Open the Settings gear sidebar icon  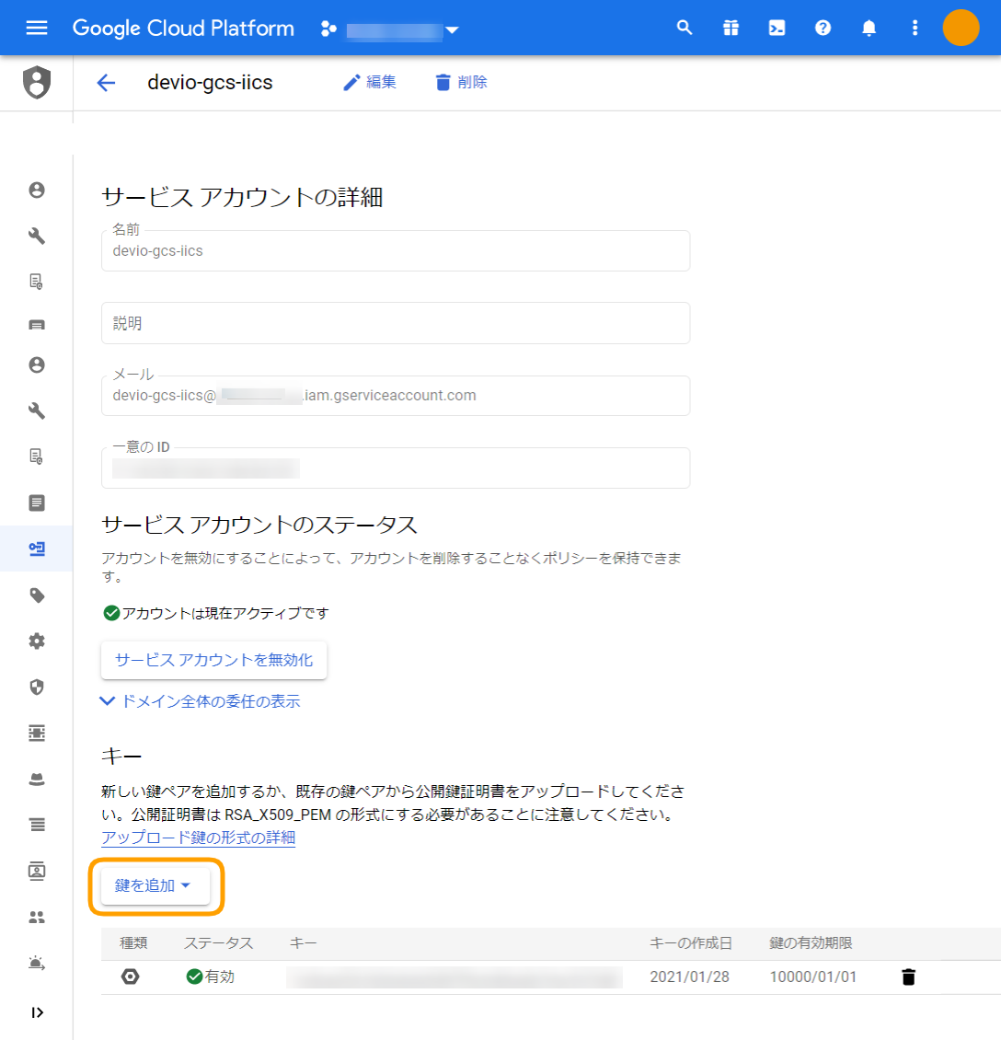coord(37,641)
